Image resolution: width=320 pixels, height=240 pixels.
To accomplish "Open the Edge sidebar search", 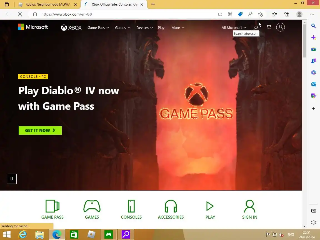I will (313, 26).
